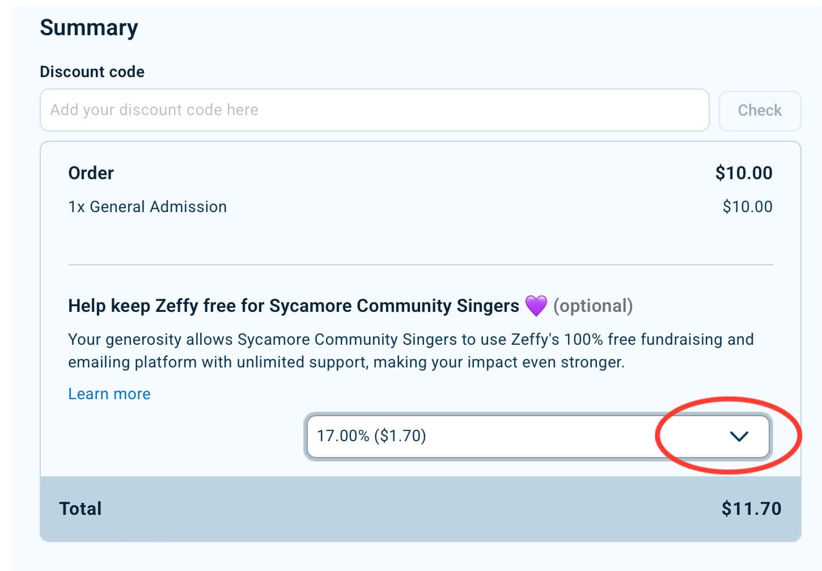Click the Discount code label
This screenshot has height=571, width=822.
pyautogui.click(x=92, y=72)
